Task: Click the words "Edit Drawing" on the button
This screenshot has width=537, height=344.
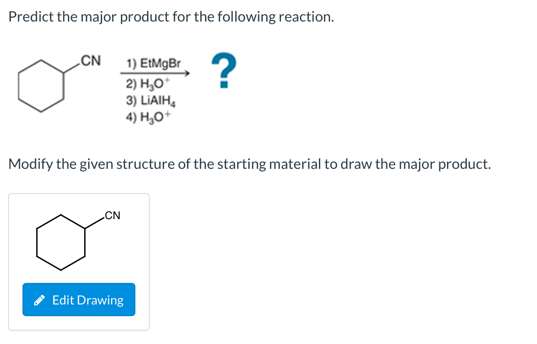Action: click(x=88, y=300)
